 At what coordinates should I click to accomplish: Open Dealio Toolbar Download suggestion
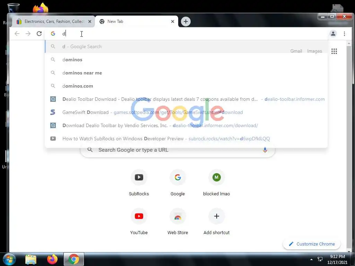coord(186,99)
